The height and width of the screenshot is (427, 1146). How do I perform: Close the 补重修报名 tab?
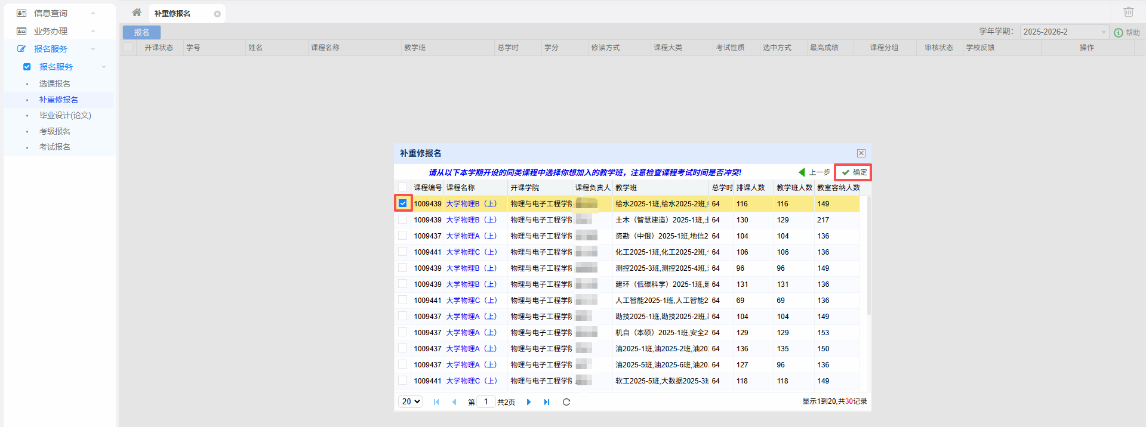point(217,14)
